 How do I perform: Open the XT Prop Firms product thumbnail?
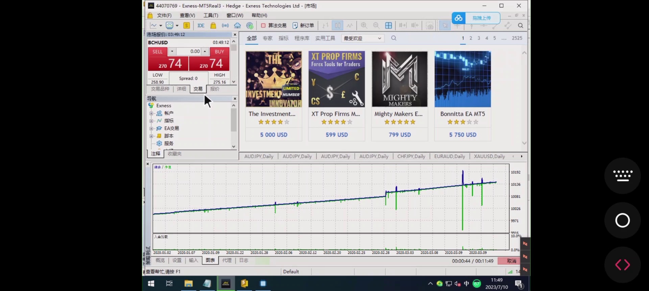(x=337, y=79)
